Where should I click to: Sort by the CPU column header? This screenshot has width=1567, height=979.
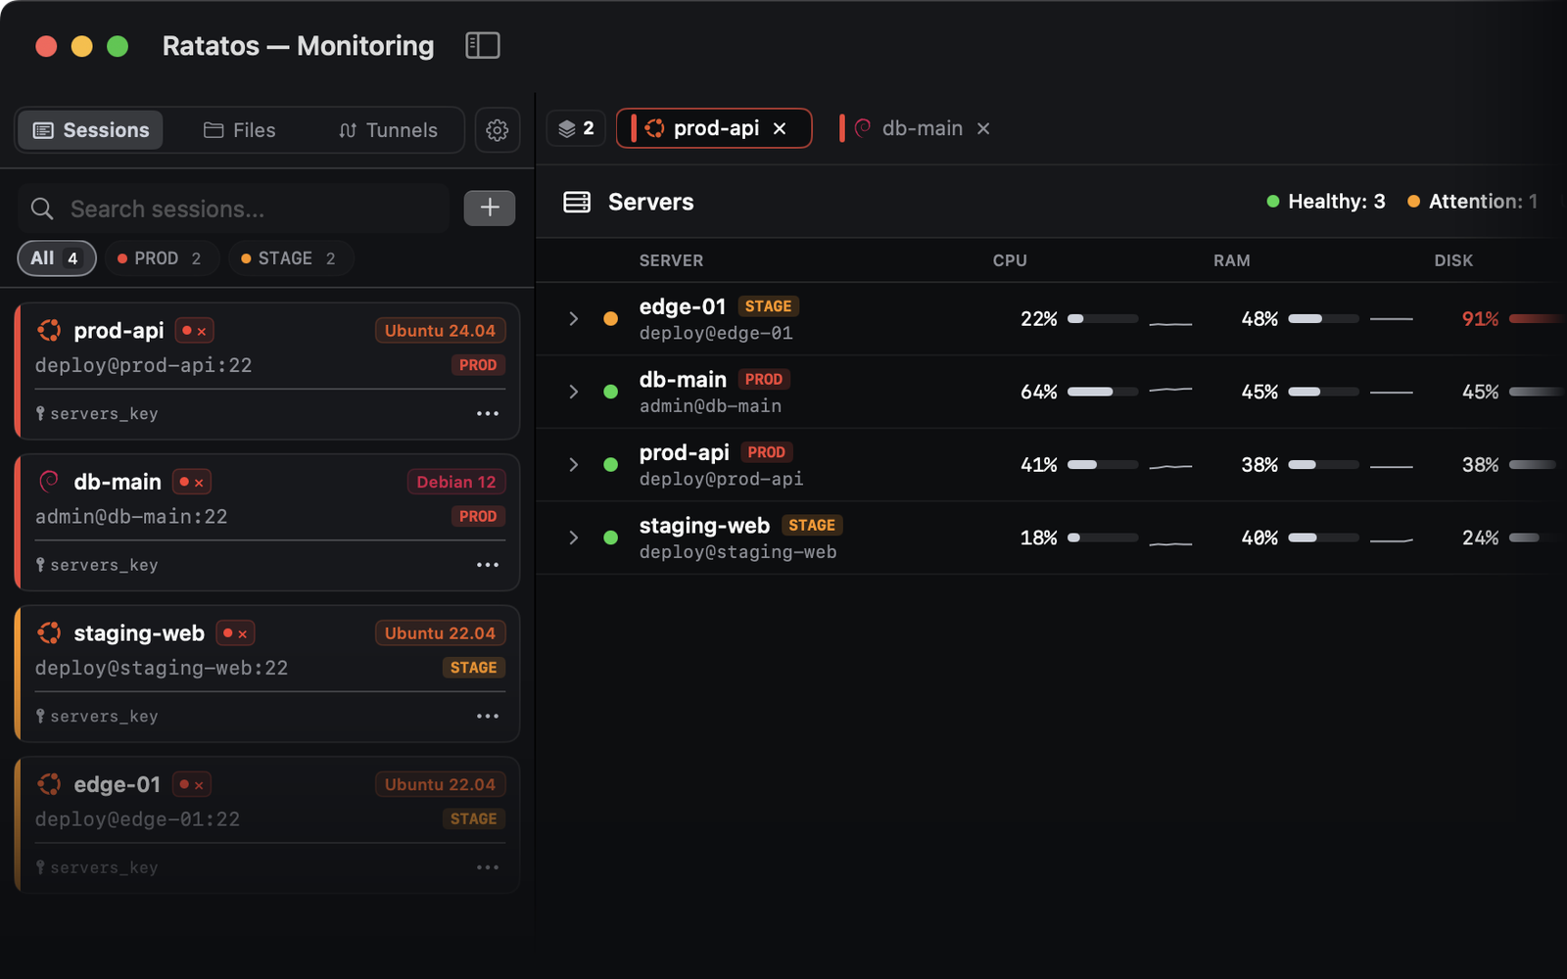(x=1010, y=260)
